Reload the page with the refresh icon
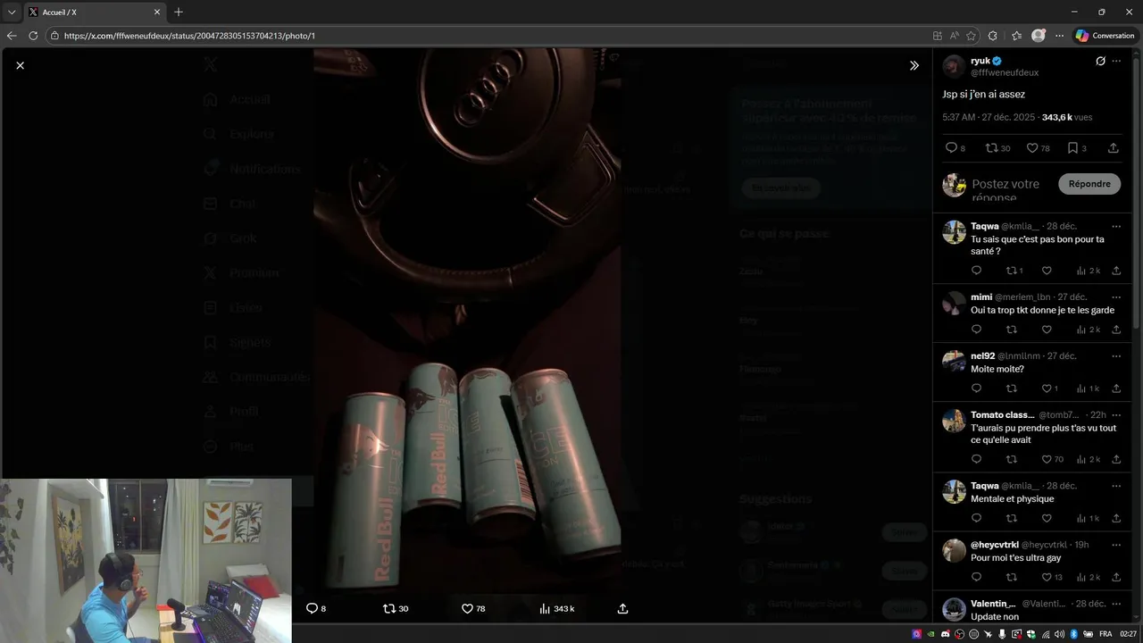The height and width of the screenshot is (643, 1143). pyautogui.click(x=33, y=36)
